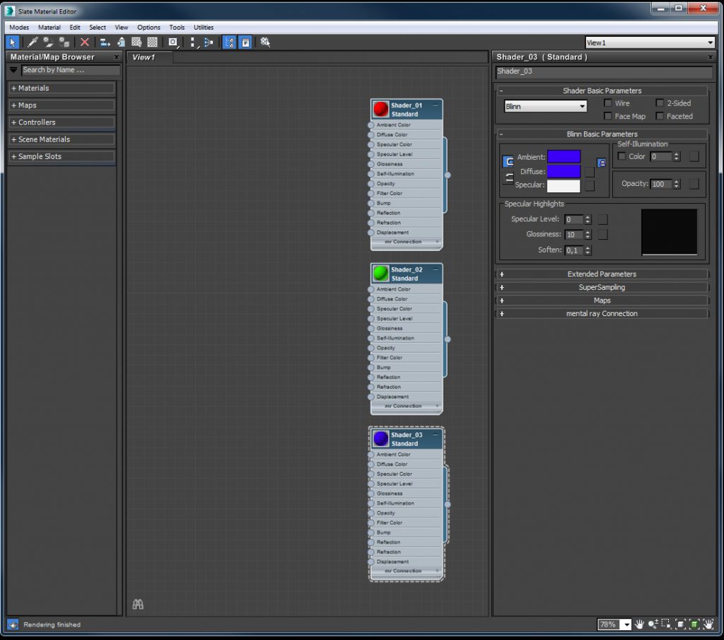
Task: Open the Modes menu
Action: (19, 28)
